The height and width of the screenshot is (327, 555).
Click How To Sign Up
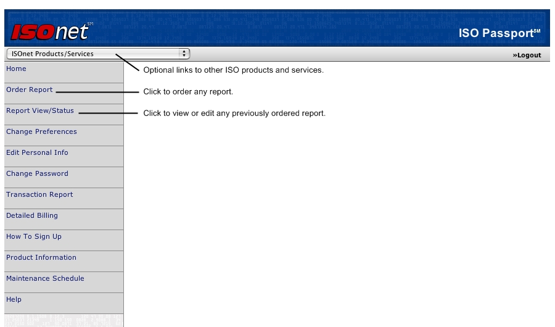coord(34,236)
